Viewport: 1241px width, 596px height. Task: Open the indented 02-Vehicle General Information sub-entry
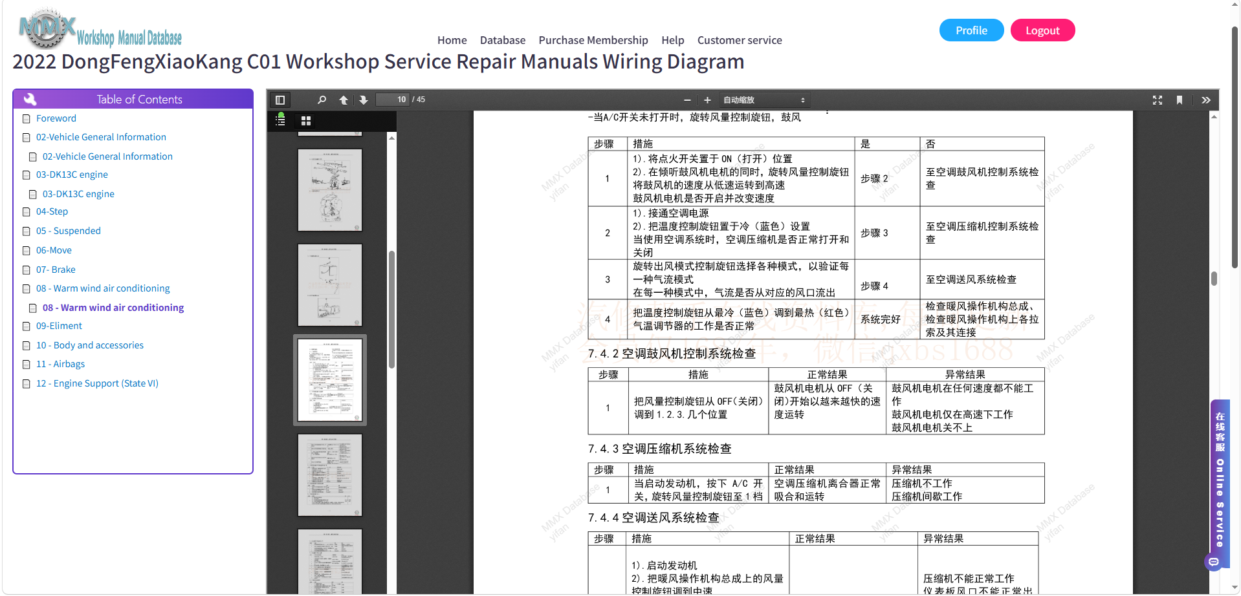(x=107, y=156)
